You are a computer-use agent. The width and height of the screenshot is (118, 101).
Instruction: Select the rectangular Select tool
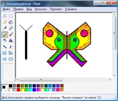tap(11, 16)
